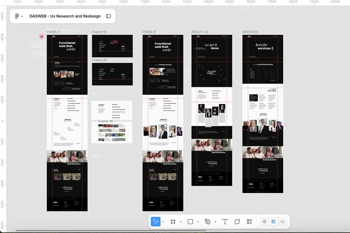Expand the Pen tool options chevron
This screenshot has height=233, width=350.
point(215,222)
